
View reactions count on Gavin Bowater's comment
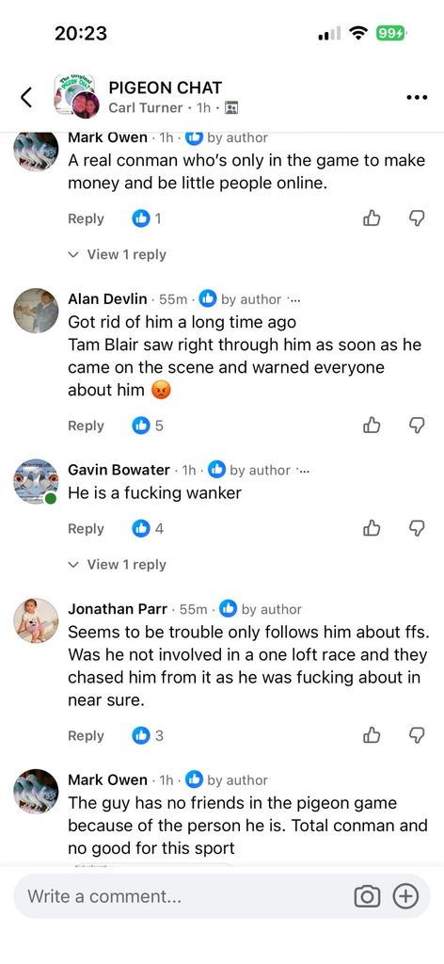click(148, 528)
